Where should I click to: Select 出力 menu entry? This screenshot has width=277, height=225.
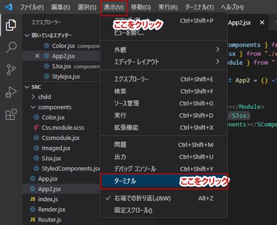164,157
